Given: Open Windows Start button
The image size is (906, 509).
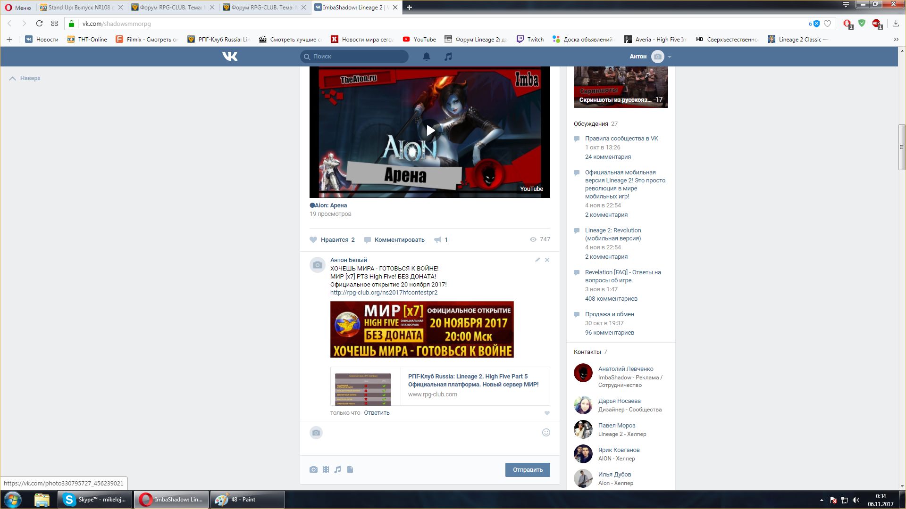Looking at the screenshot, I should 13,500.
